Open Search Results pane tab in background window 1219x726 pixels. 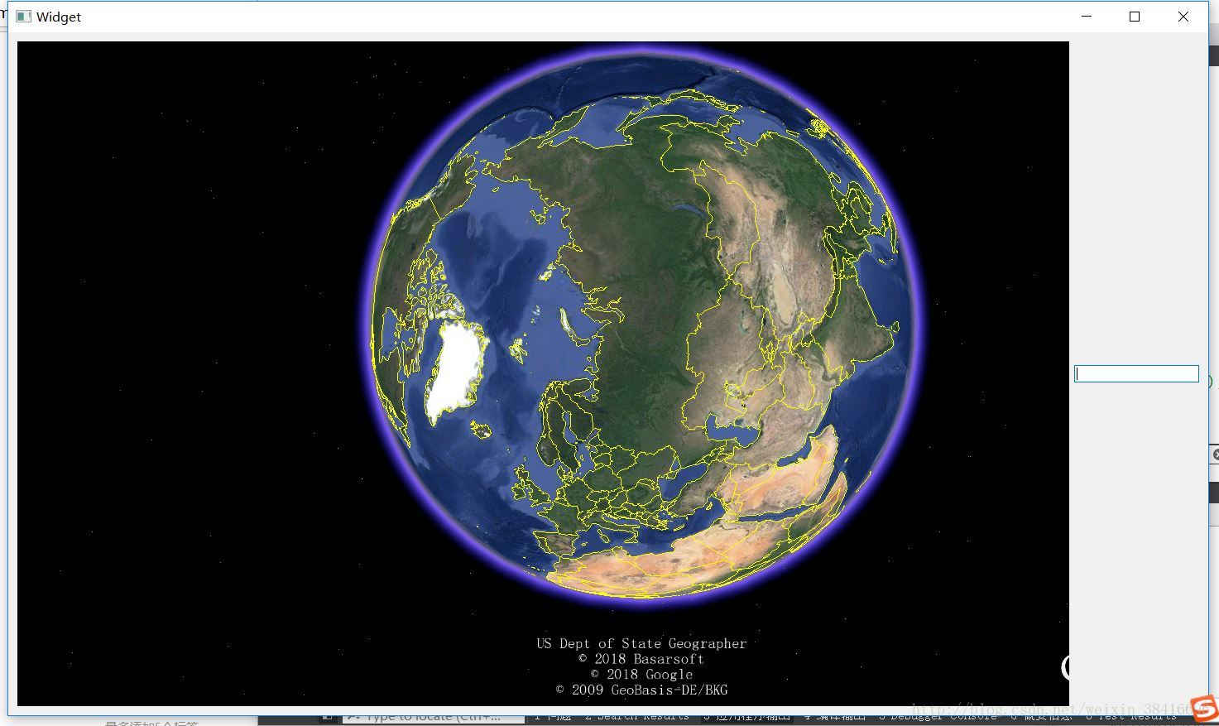coord(637,717)
